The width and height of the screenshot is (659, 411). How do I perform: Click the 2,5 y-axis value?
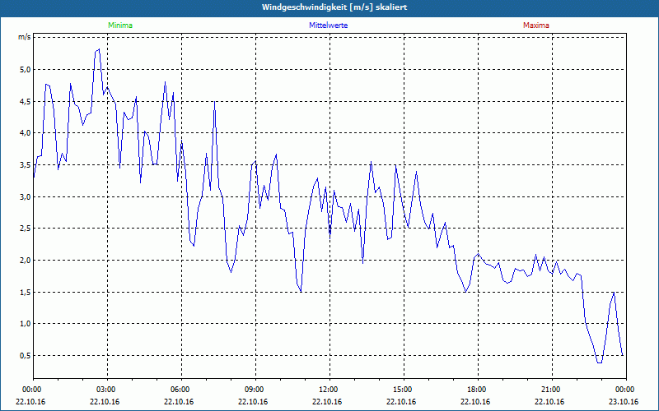[26, 229]
